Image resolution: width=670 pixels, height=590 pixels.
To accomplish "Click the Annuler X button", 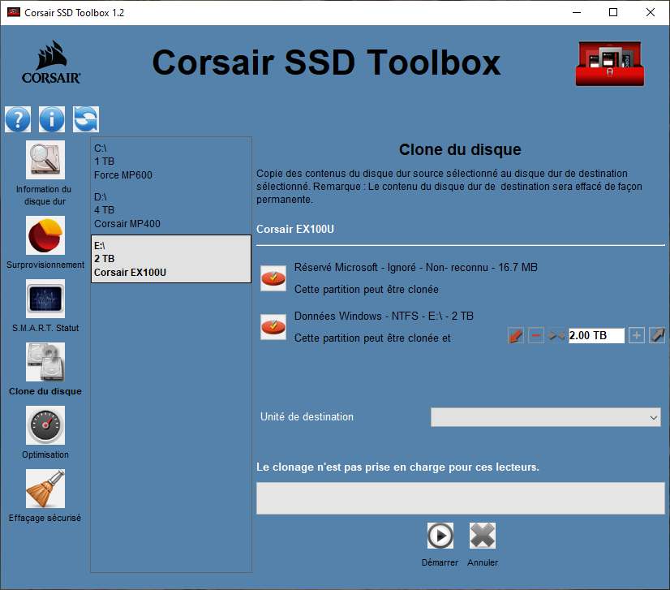I will coord(483,536).
